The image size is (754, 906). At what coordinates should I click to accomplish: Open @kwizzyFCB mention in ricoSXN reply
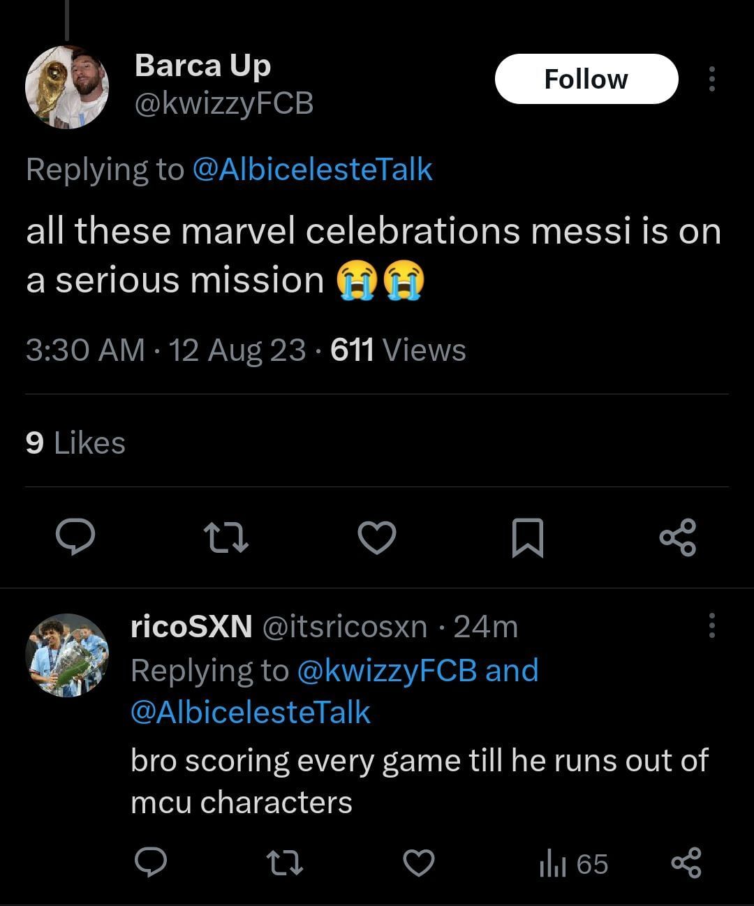[387, 670]
